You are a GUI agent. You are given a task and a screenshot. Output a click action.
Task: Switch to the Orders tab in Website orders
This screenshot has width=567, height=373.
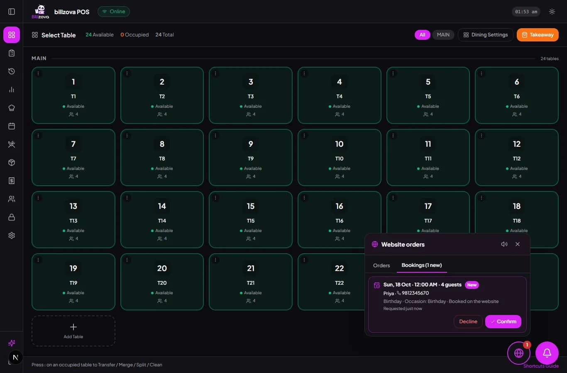tap(381, 265)
